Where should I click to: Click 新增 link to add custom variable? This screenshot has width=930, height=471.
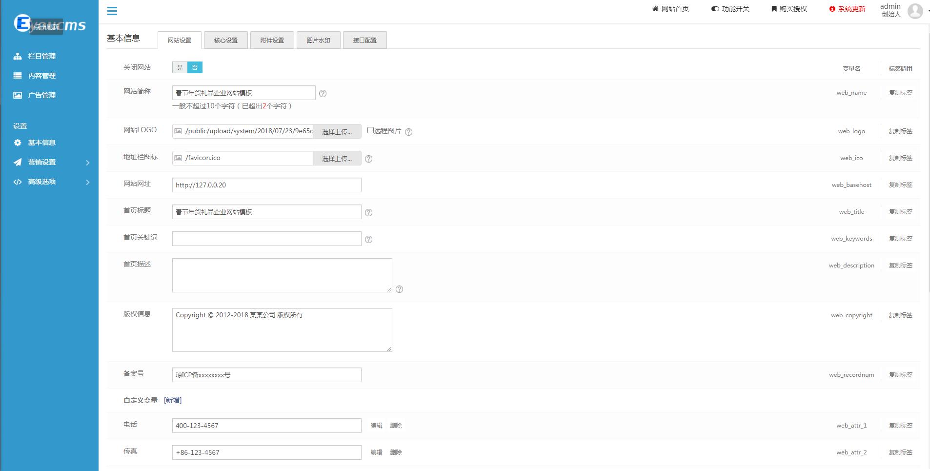[x=173, y=400]
